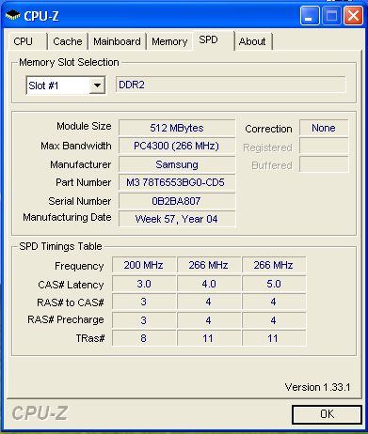The height and width of the screenshot is (434, 368).
Task: Click CAS# Latency value 4.0
Action: (209, 284)
